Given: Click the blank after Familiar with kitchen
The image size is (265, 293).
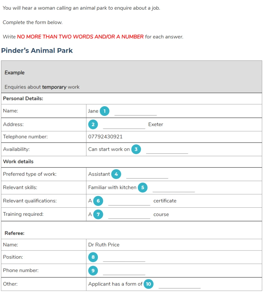Looking at the screenshot, I should pos(174,189).
